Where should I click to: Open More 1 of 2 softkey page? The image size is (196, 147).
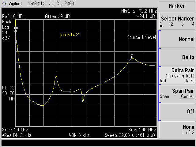point(177,130)
